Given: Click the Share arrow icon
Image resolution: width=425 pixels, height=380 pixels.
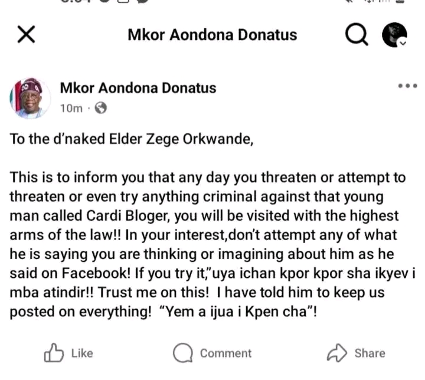Looking at the screenshot, I should [337, 353].
